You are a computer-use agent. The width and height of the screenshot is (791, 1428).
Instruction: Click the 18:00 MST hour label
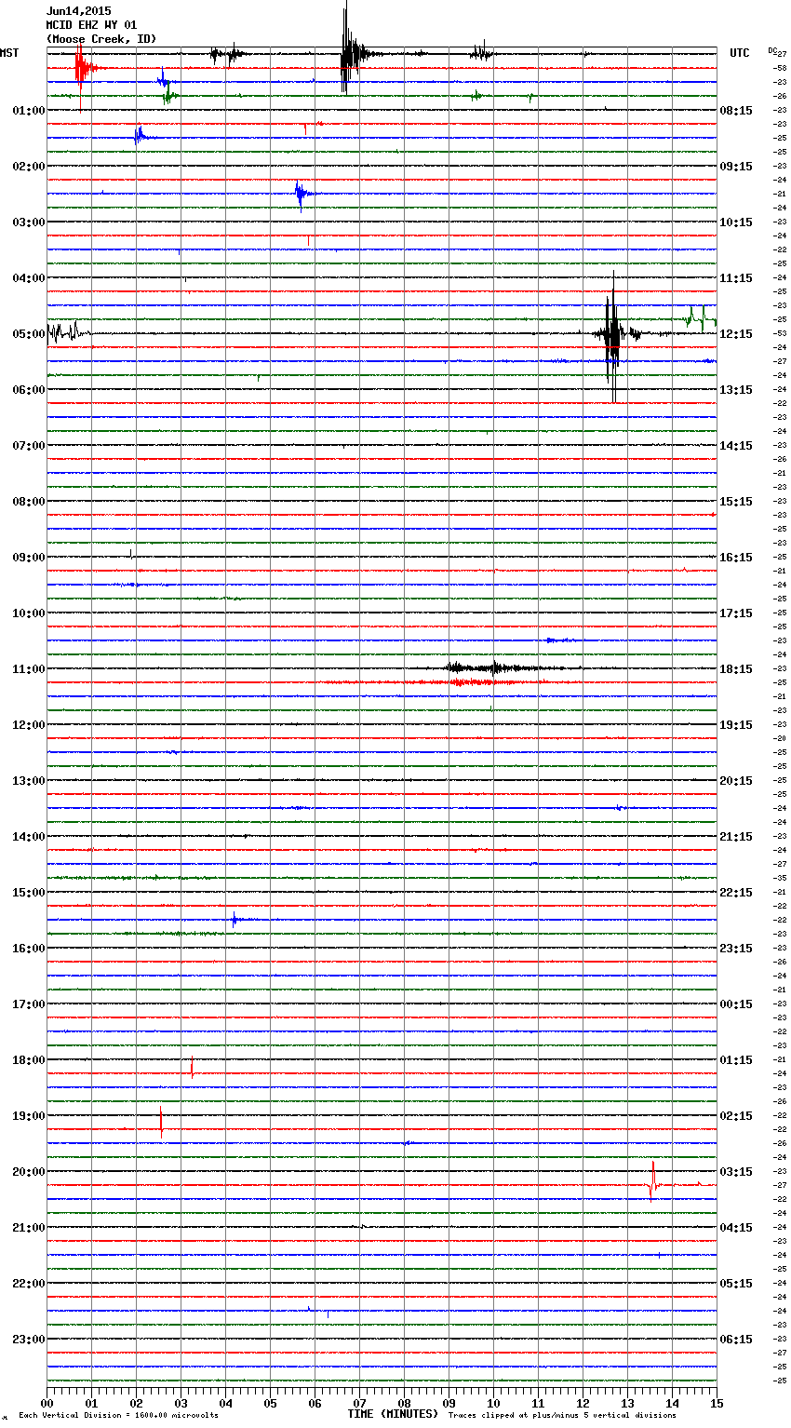29,1060
